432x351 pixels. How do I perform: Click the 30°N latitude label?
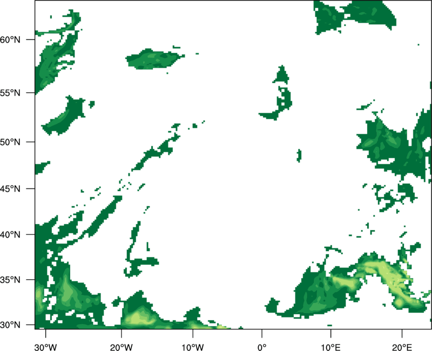tap(10, 325)
